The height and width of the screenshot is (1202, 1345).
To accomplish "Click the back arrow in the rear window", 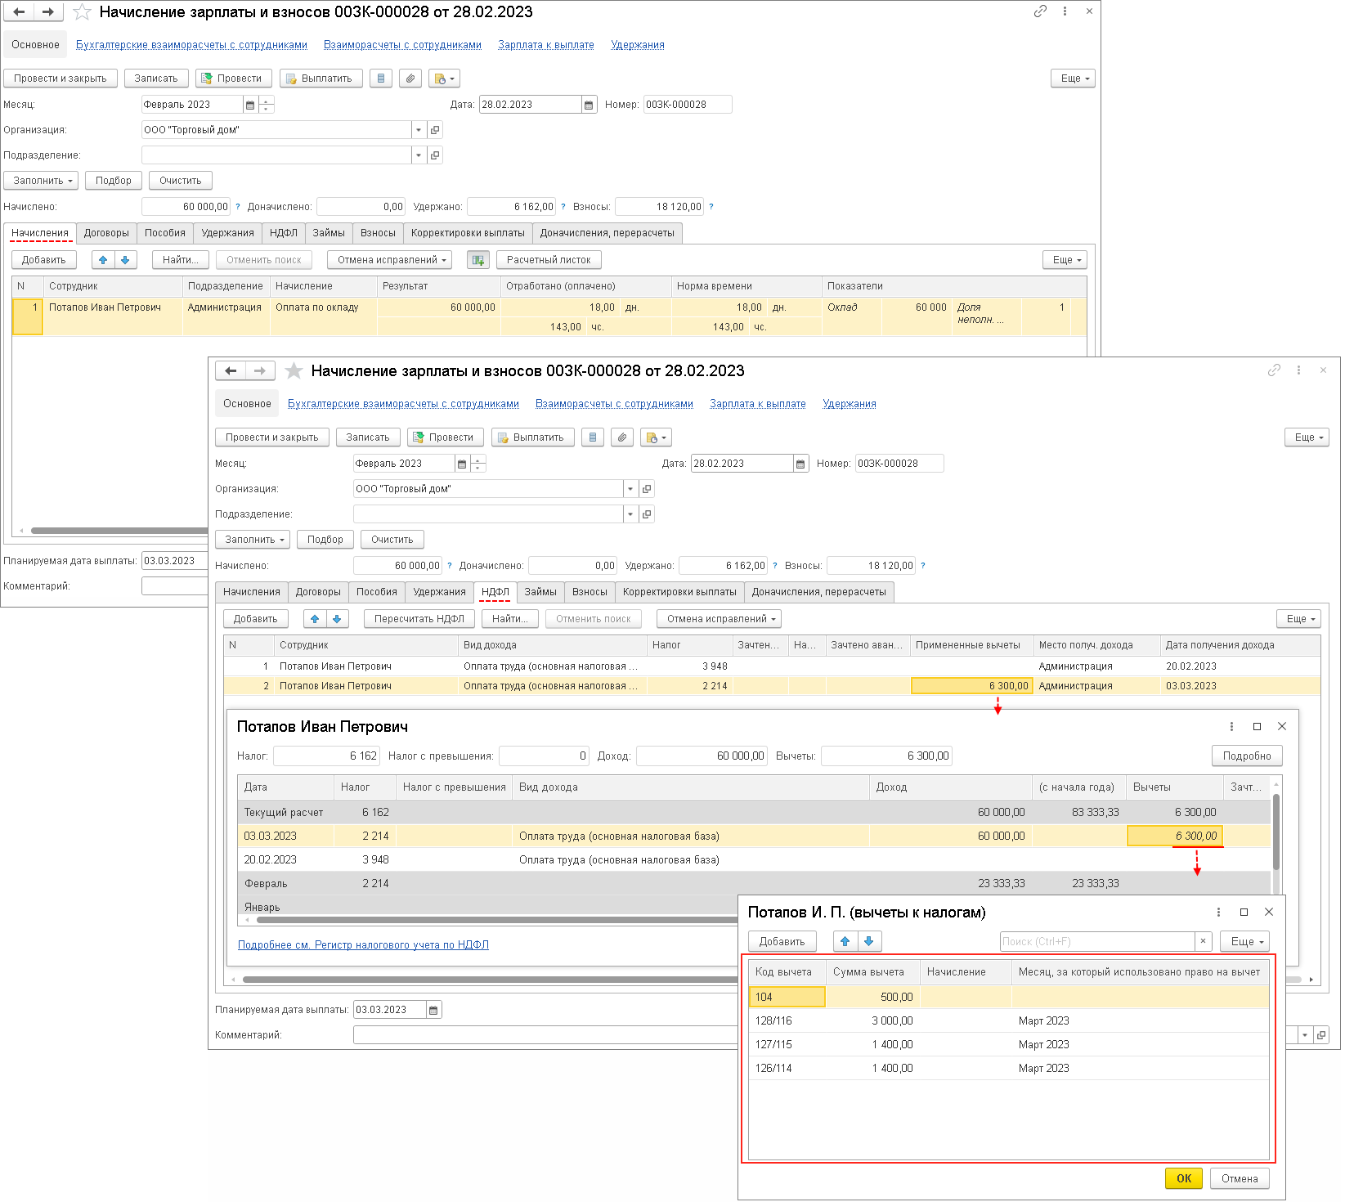I will click(x=19, y=12).
